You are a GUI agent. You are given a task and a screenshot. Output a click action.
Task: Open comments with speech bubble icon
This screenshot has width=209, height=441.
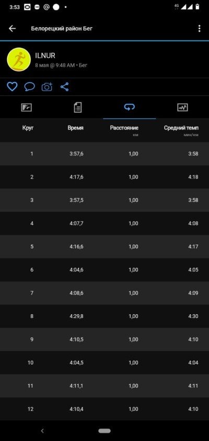tap(29, 87)
